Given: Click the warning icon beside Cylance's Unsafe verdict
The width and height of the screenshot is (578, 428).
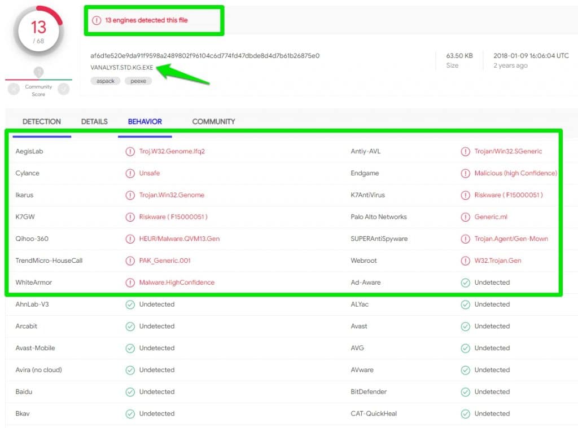Looking at the screenshot, I should 130,173.
